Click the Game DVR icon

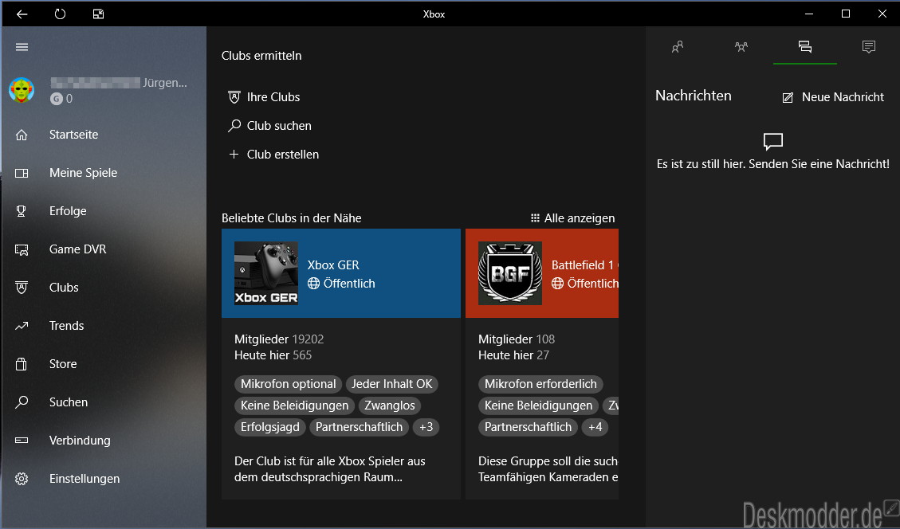[22, 249]
